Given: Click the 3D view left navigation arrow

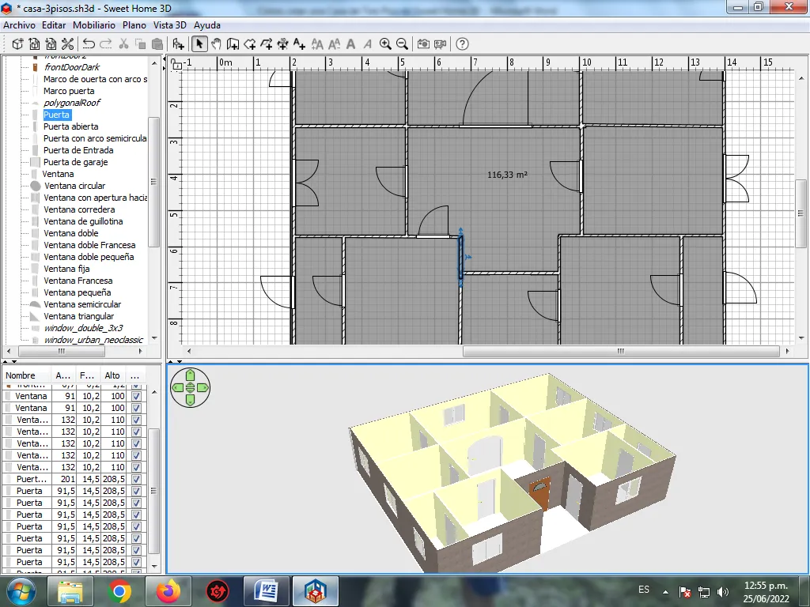Looking at the screenshot, I should pyautogui.click(x=178, y=387).
